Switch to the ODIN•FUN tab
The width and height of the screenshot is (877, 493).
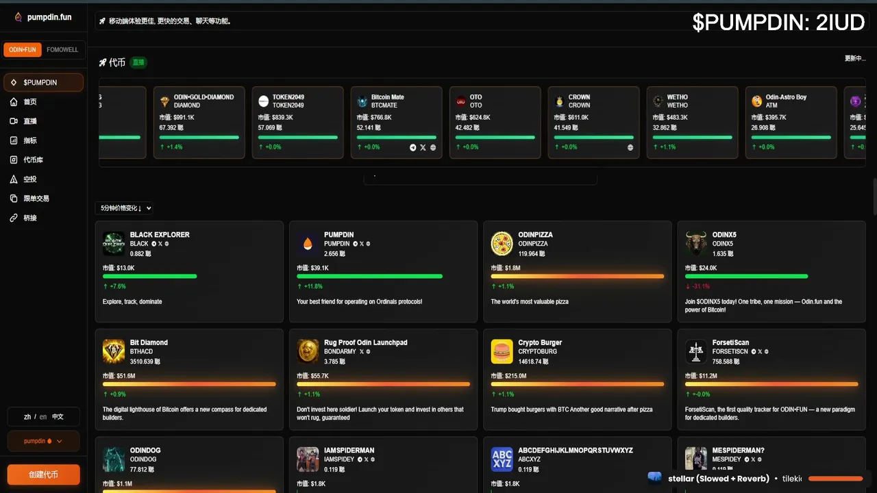click(x=23, y=50)
